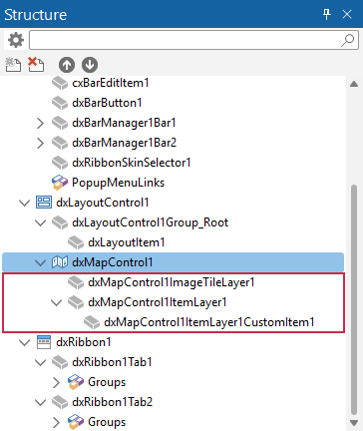The width and height of the screenshot is (363, 431).
Task: Select the dxRibbon1 label
Action: (x=84, y=342)
